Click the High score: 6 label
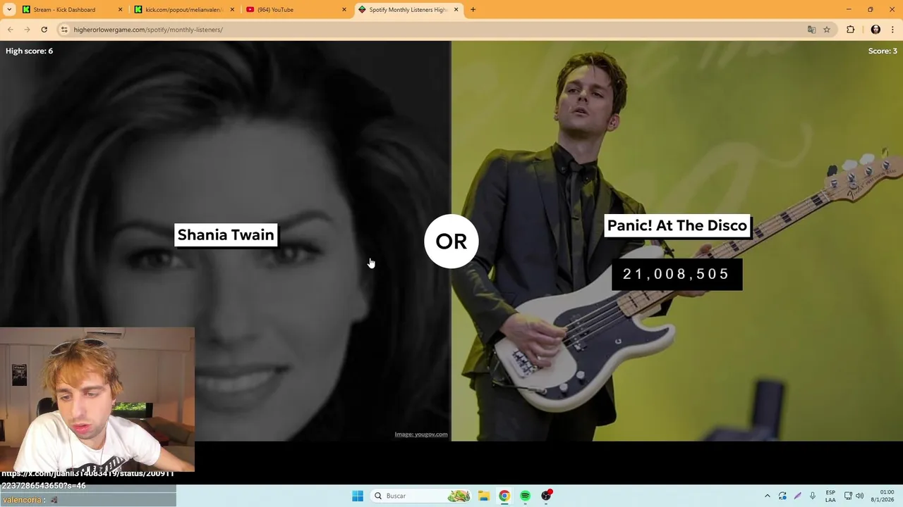Screen dimensions: 903x507 pyautogui.click(x=29, y=51)
